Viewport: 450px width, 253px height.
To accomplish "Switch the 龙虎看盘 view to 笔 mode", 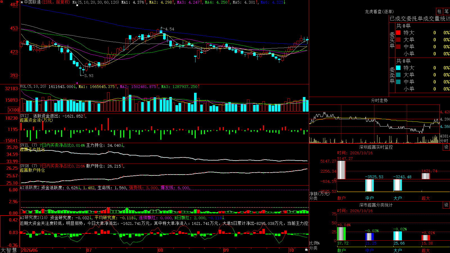I will coord(446,11).
